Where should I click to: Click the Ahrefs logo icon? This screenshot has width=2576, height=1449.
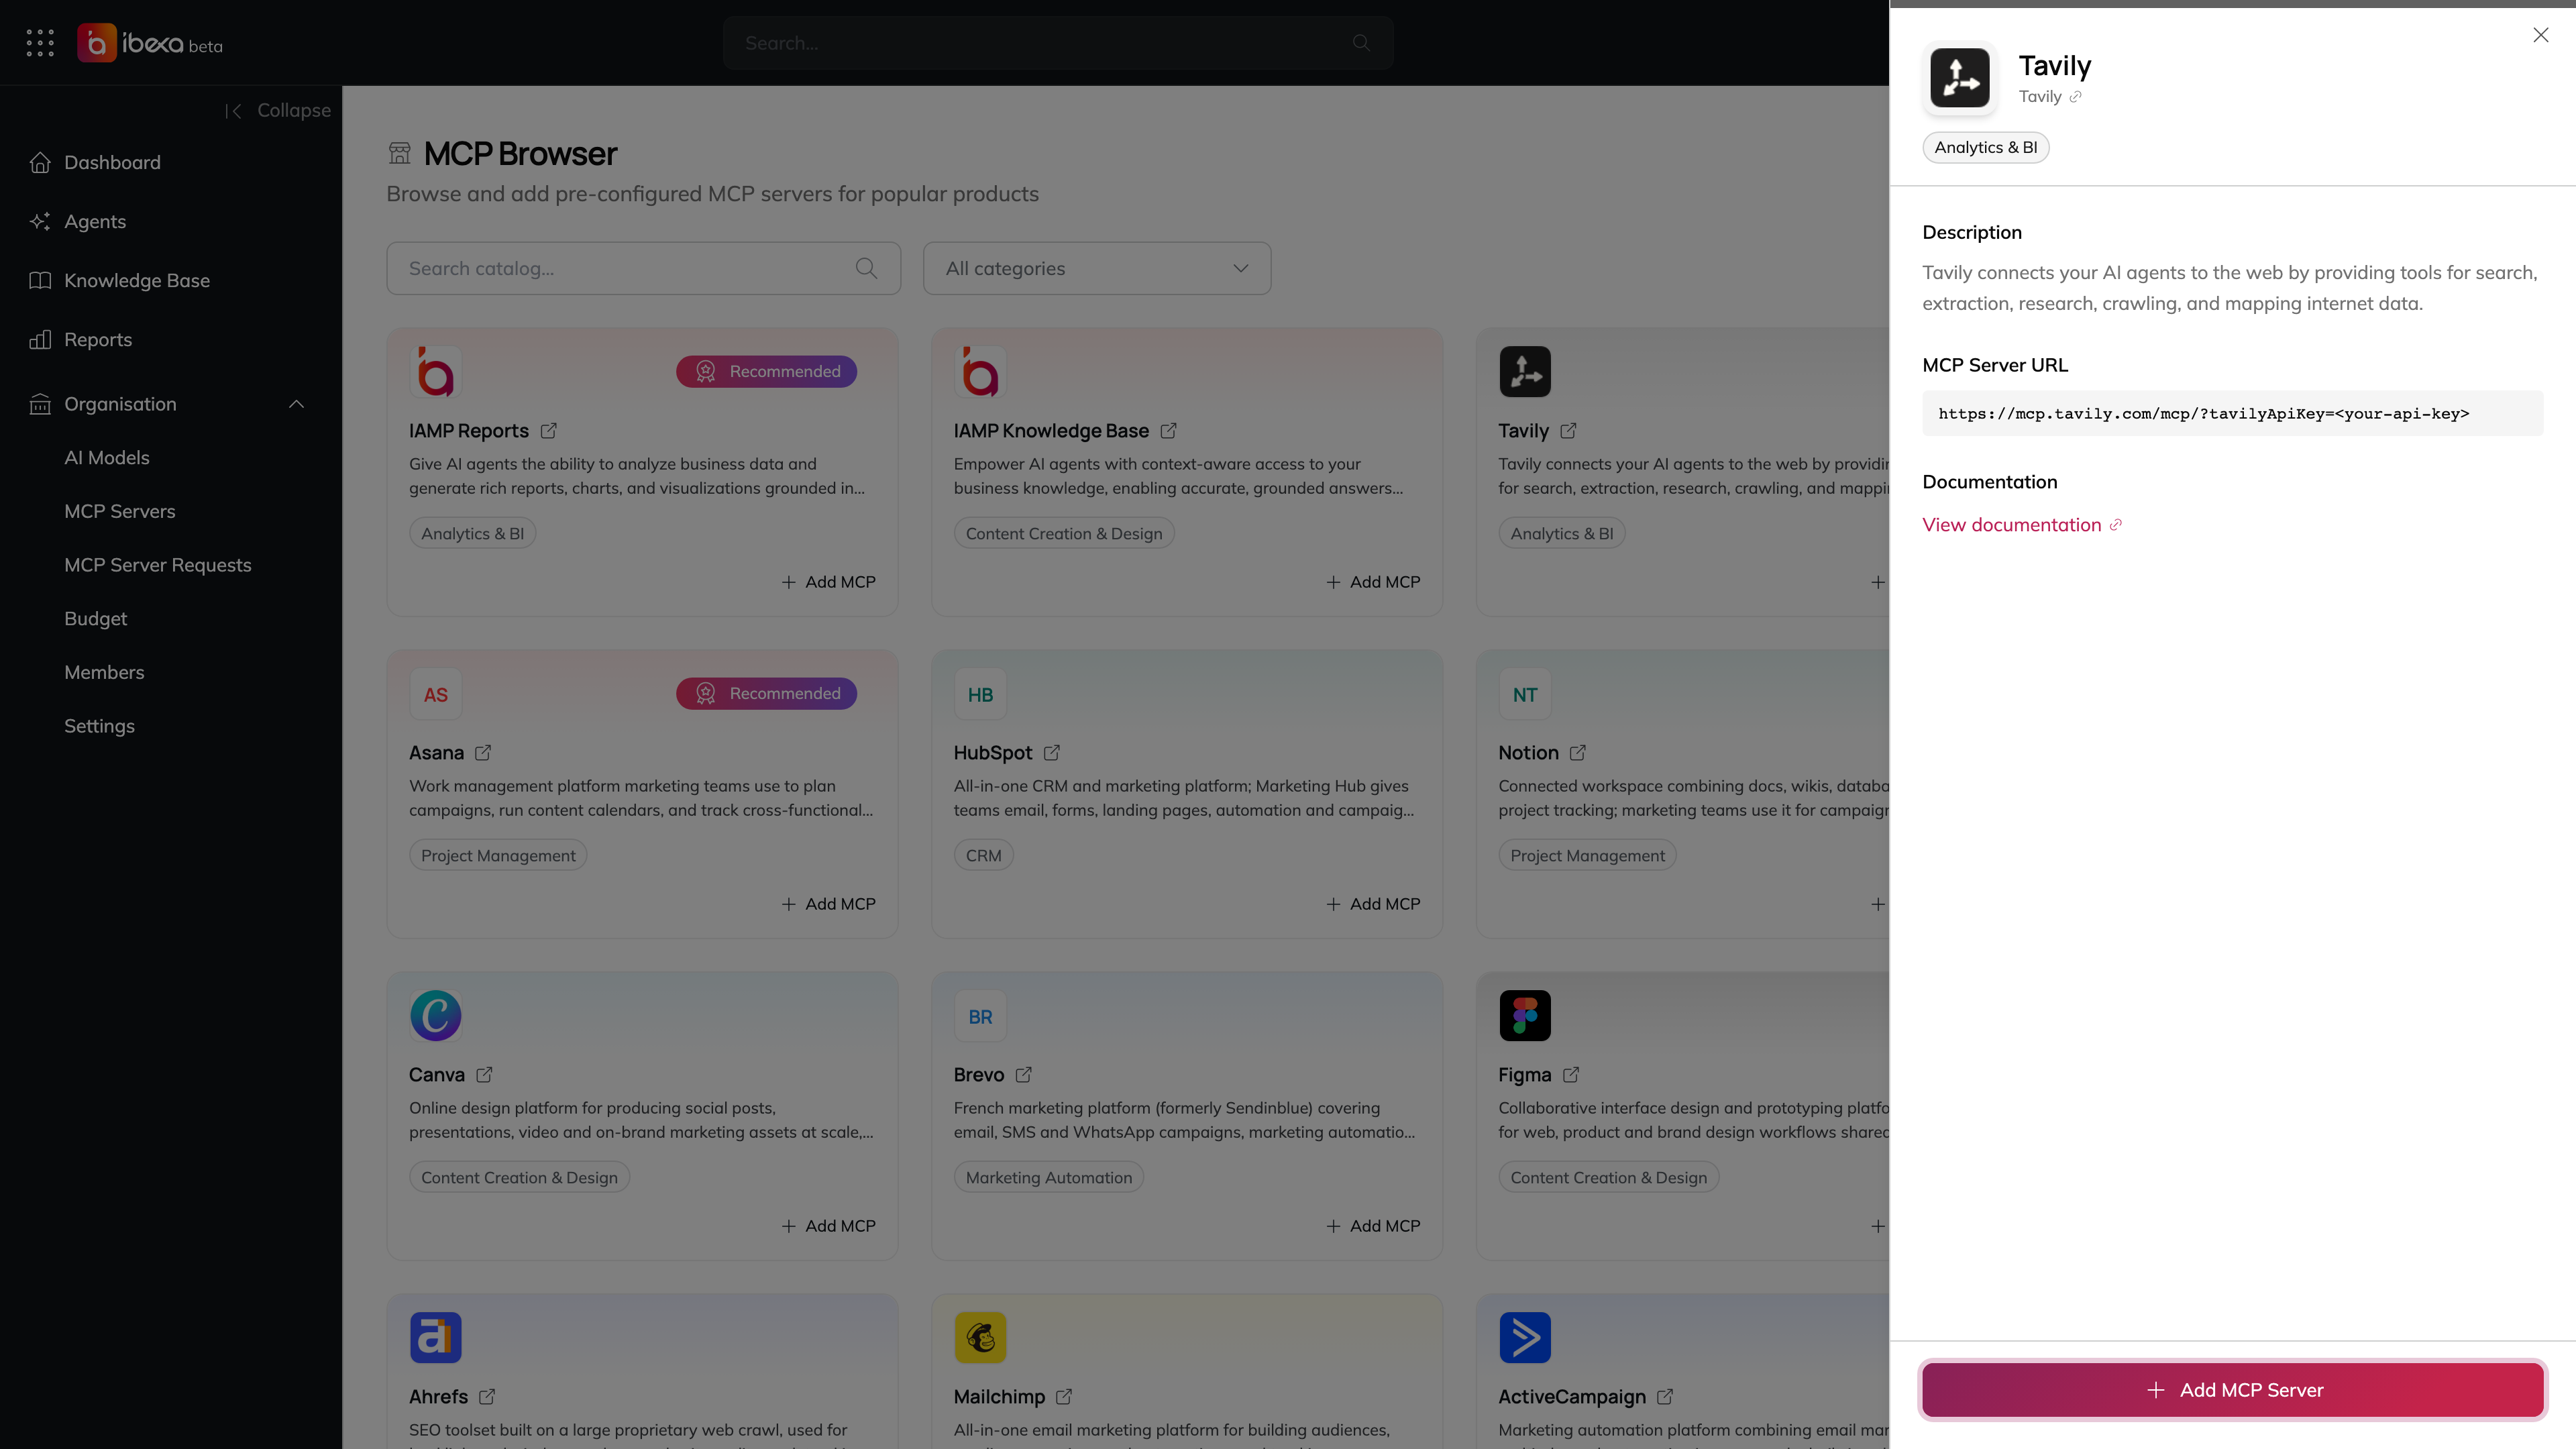point(436,1338)
